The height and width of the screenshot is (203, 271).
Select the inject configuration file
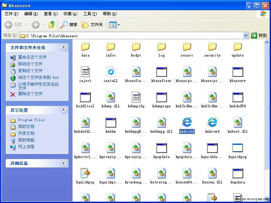click(85, 72)
